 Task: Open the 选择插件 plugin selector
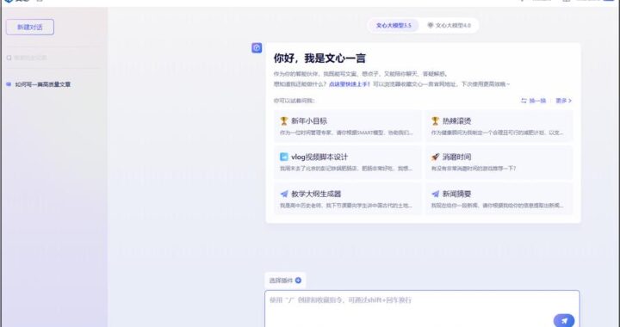285,281
